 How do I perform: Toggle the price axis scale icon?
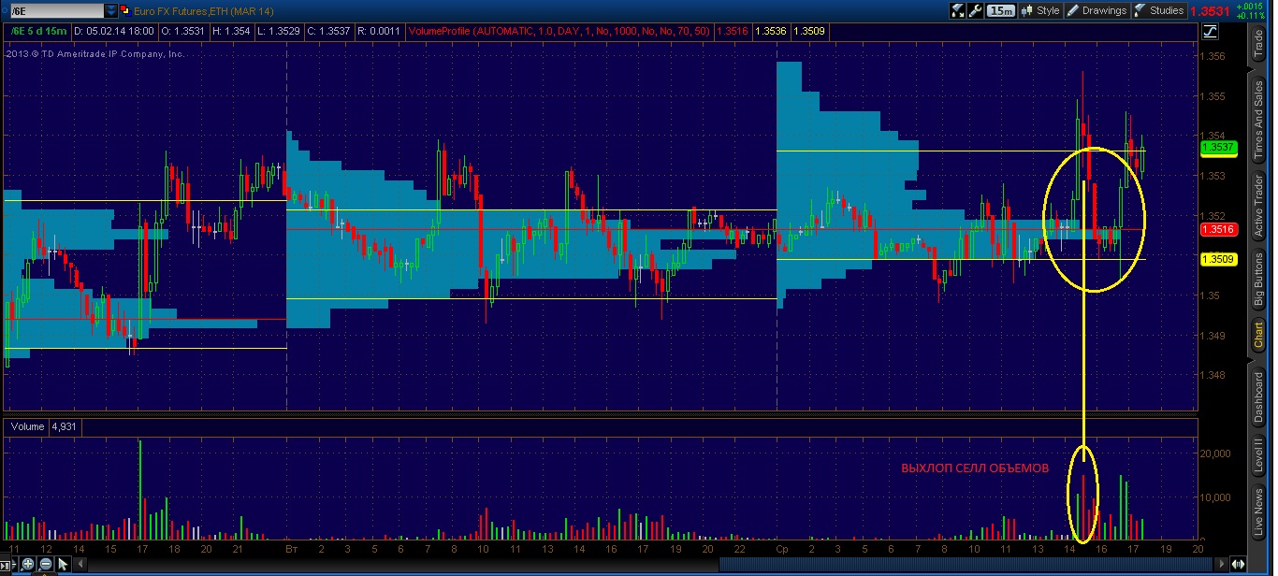[x=1210, y=31]
